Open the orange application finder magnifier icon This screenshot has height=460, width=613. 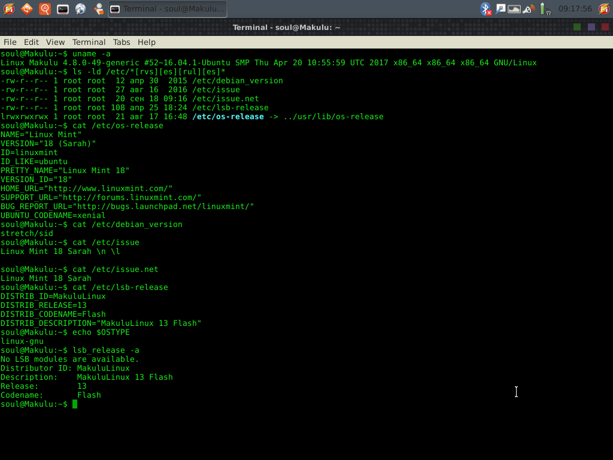pos(45,8)
